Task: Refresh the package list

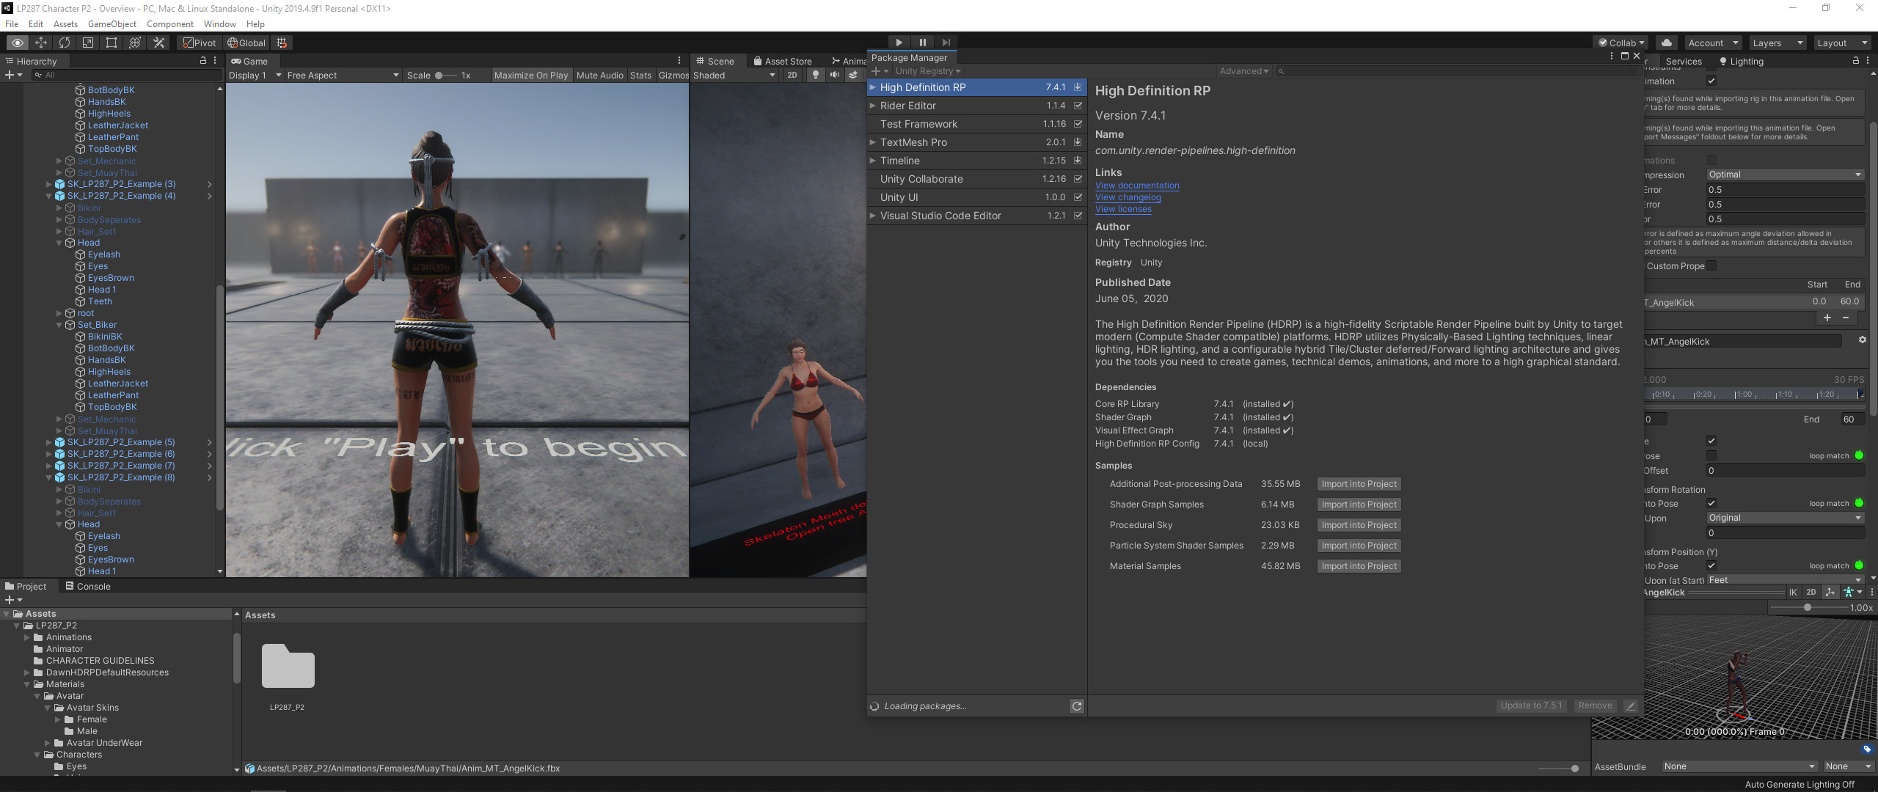Action: [1077, 706]
